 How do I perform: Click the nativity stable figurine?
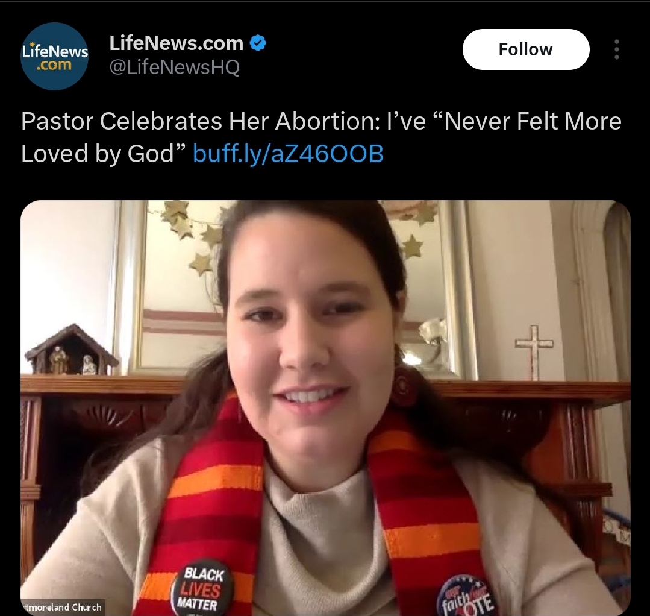70,349
